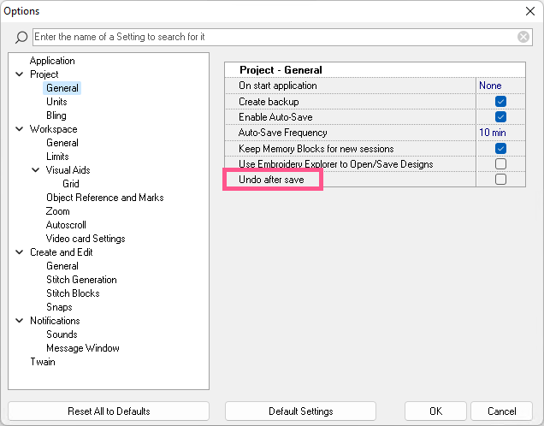Collapse the Visual Aids tree node
Image resolution: width=544 pixels, height=426 pixels.
click(36, 170)
